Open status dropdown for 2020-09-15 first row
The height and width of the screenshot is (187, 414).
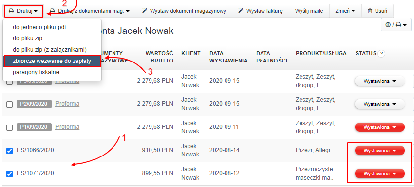(x=380, y=81)
